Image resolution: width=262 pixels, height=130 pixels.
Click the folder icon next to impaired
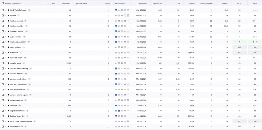coord(9,106)
